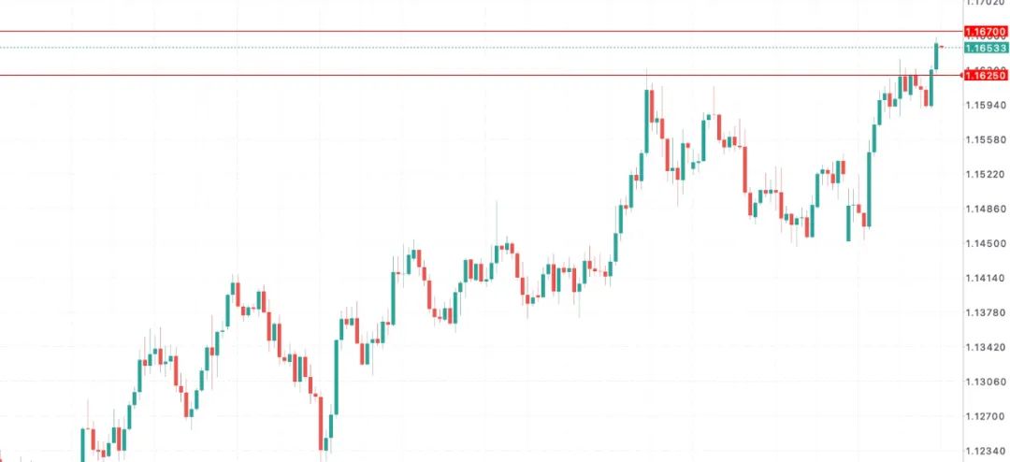Screen dimensions: 1010x462
Task: Click the 1.14500 price axis label
Action: coord(986,244)
